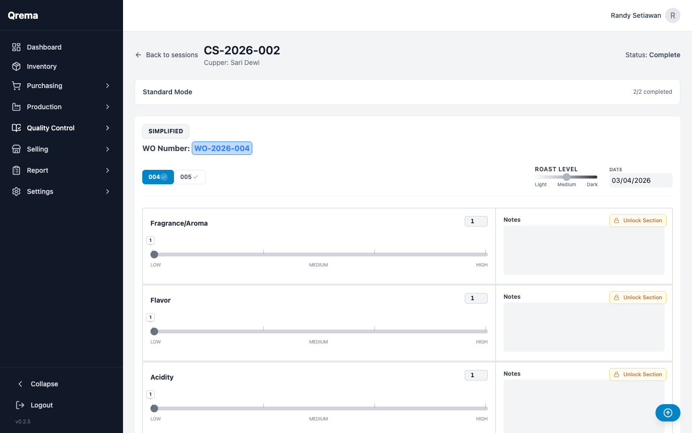The height and width of the screenshot is (433, 692).
Task: Click the Roast Level slider handle
Action: [x=567, y=177]
